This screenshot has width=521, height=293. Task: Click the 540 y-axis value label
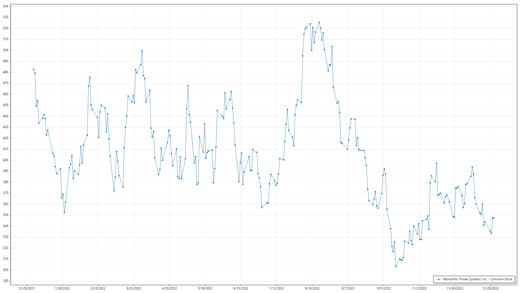click(6, 6)
